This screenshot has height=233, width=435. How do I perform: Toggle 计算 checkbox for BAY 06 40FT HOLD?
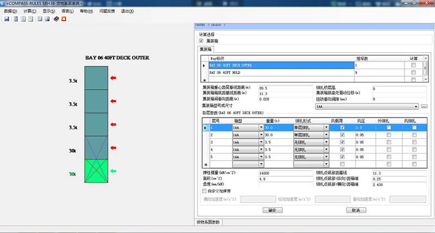point(413,72)
